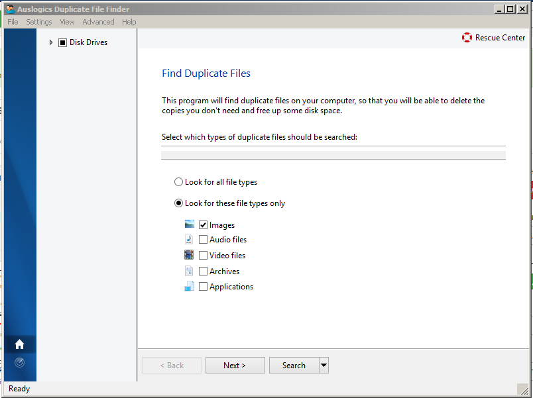
Task: Click the Video files film strip icon
Action: [x=189, y=255]
